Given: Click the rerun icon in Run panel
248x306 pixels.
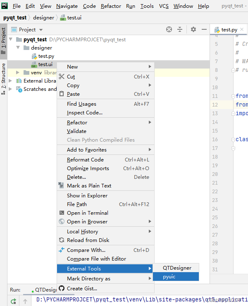Looking at the screenshot, I should [14, 301].
